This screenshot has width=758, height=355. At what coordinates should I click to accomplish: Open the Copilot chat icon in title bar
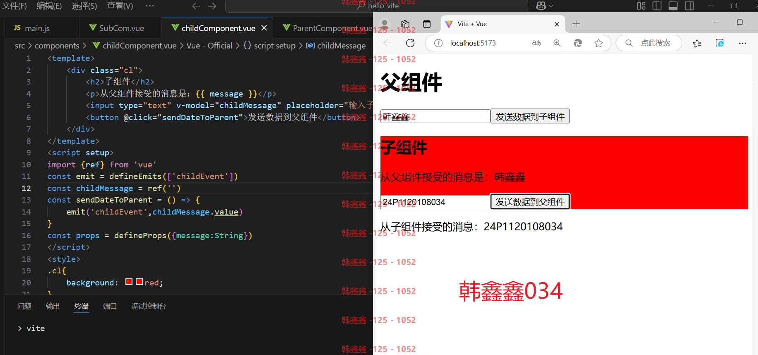coord(541,6)
